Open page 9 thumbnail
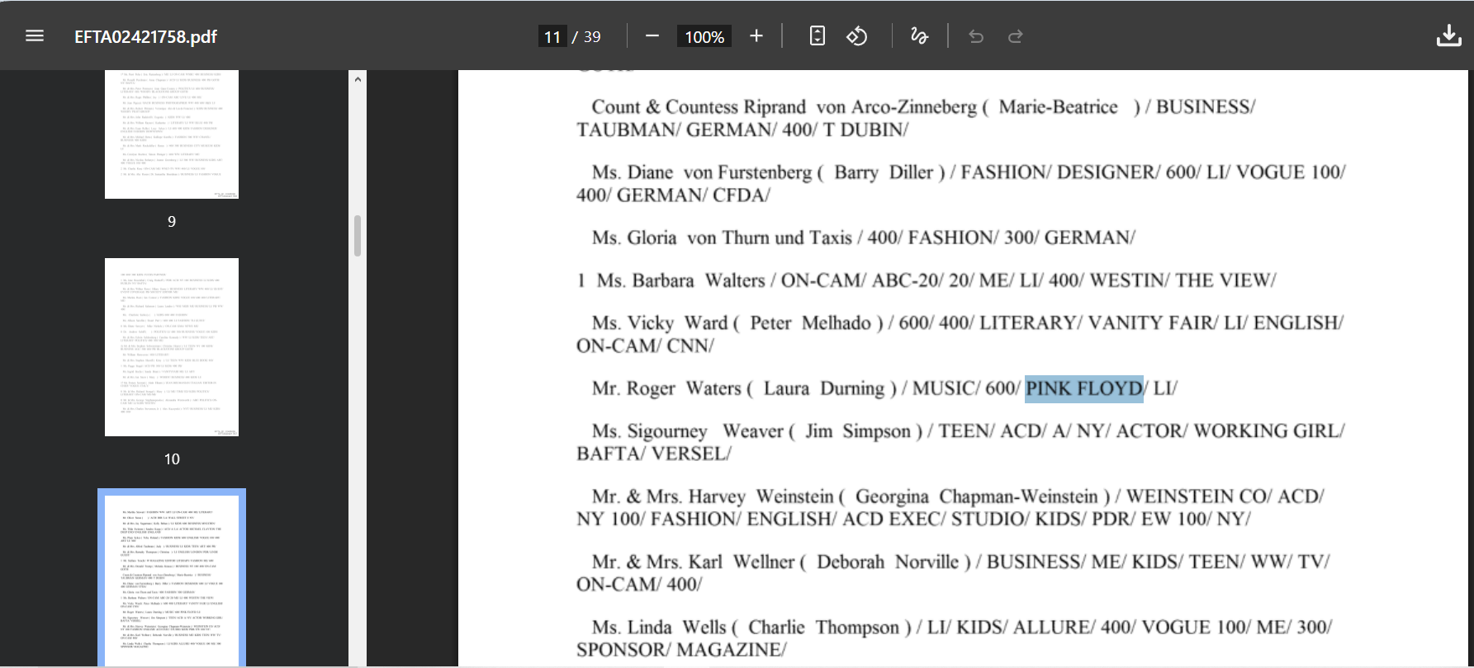This screenshot has height=668, width=1474. 172,134
